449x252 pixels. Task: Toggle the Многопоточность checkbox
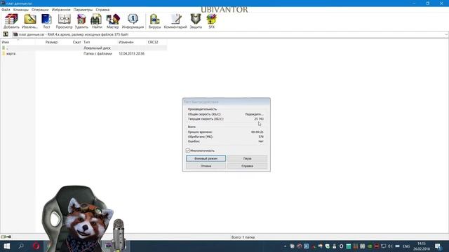click(188, 150)
